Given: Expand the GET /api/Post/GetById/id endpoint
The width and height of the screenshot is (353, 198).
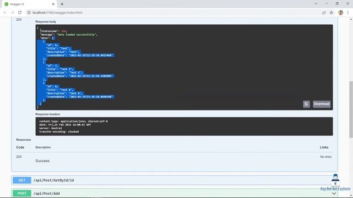Looking at the screenshot, I should (174, 180).
